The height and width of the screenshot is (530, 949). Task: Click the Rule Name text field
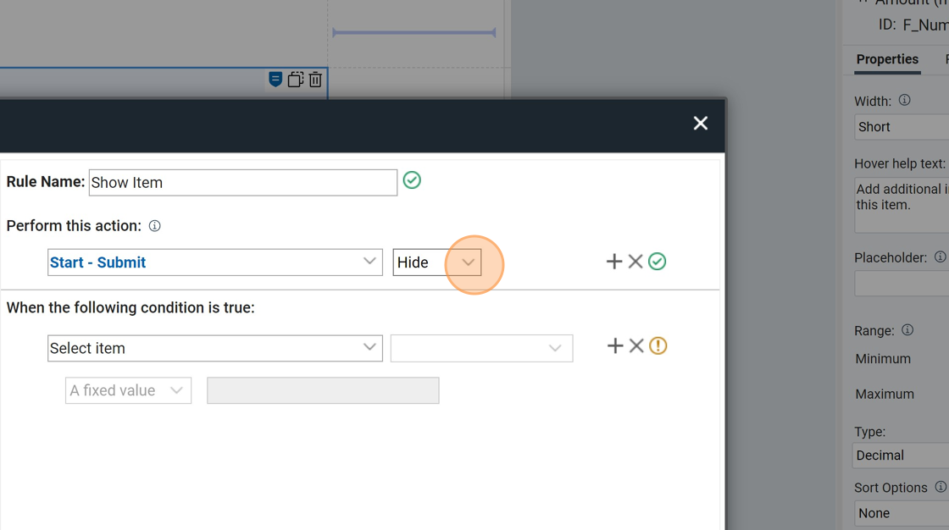tap(242, 183)
